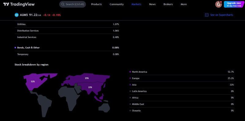The height and width of the screenshot is (121, 245).
Task: Open the user profile avatar
Action: (218, 4)
